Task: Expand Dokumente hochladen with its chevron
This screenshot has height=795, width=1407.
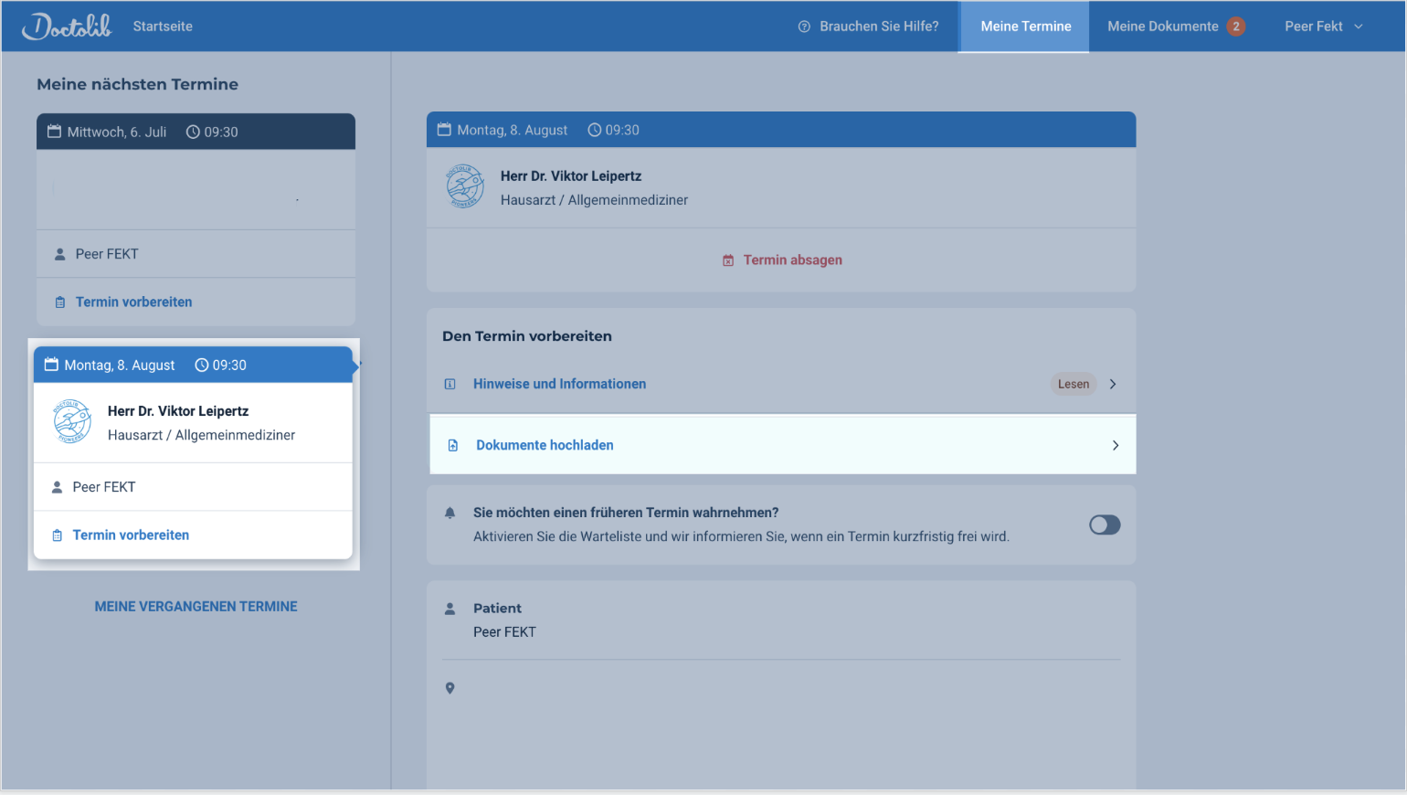Action: click(1115, 446)
